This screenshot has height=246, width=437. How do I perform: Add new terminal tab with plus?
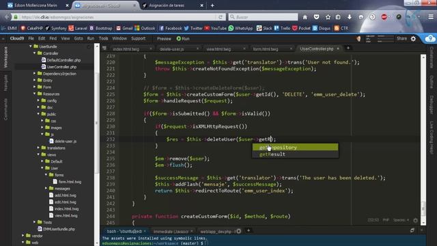click(x=249, y=230)
